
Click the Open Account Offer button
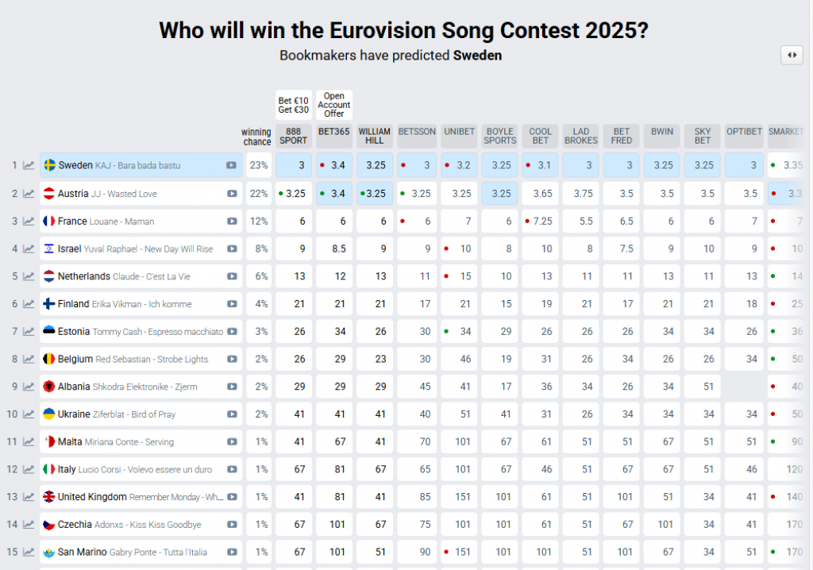pyautogui.click(x=334, y=105)
